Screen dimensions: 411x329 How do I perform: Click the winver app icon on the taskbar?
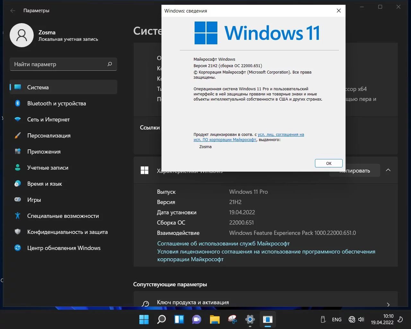point(267,319)
